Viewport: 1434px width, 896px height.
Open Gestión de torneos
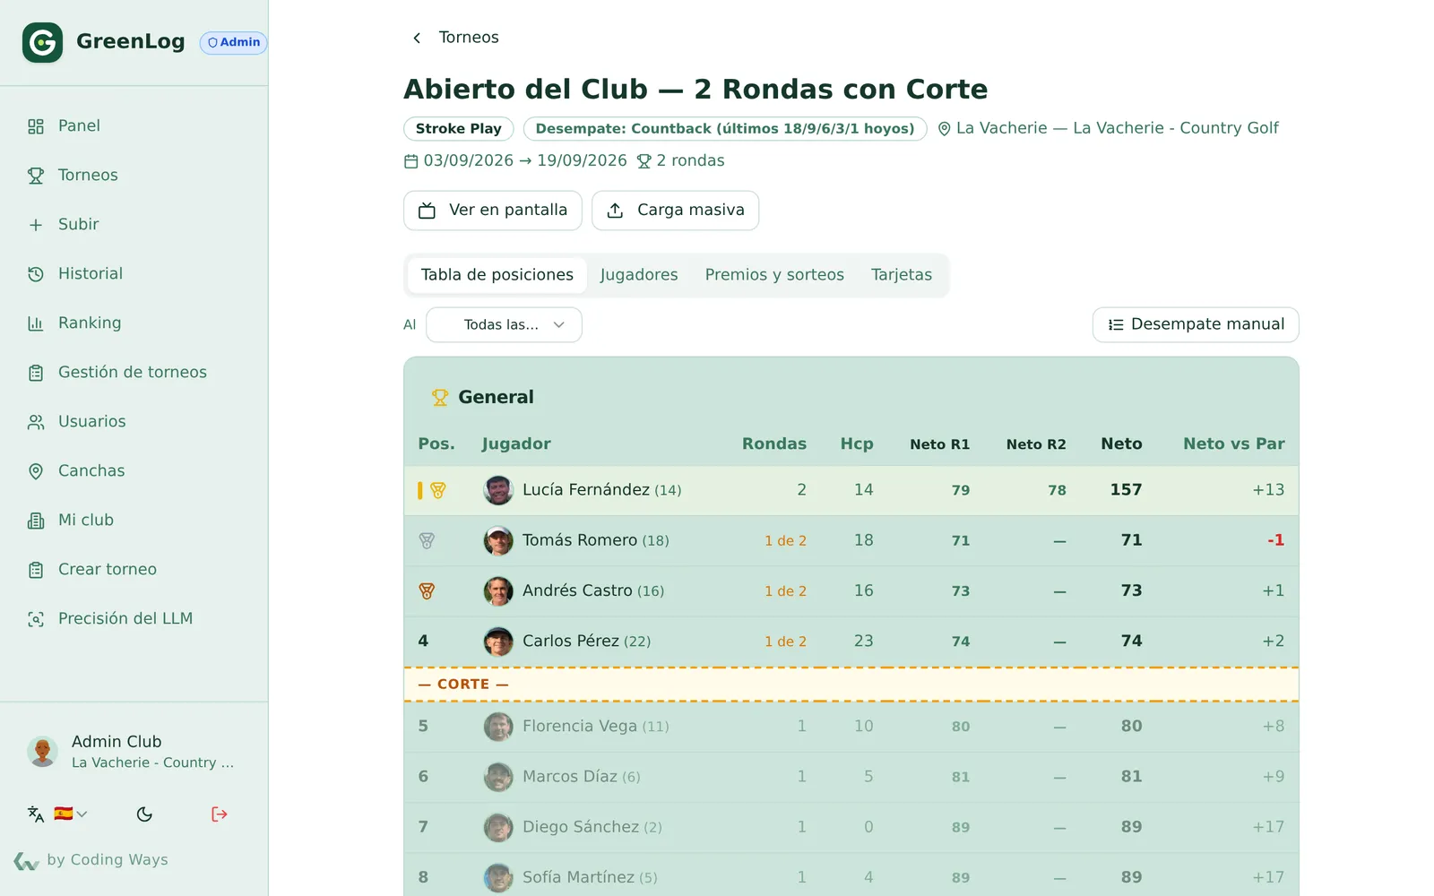(134, 373)
